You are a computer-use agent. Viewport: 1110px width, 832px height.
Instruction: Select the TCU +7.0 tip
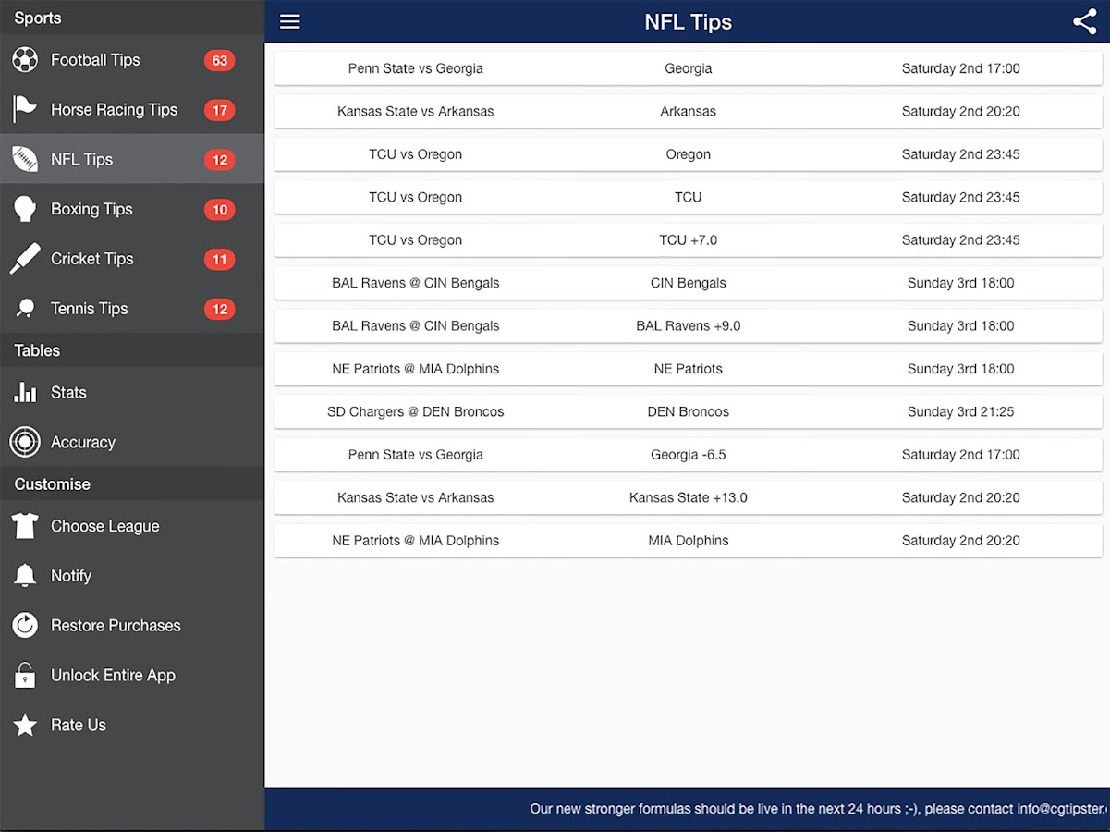[x=689, y=240]
